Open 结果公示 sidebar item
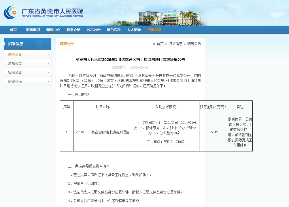The height and width of the screenshot is (207, 289). point(15,82)
